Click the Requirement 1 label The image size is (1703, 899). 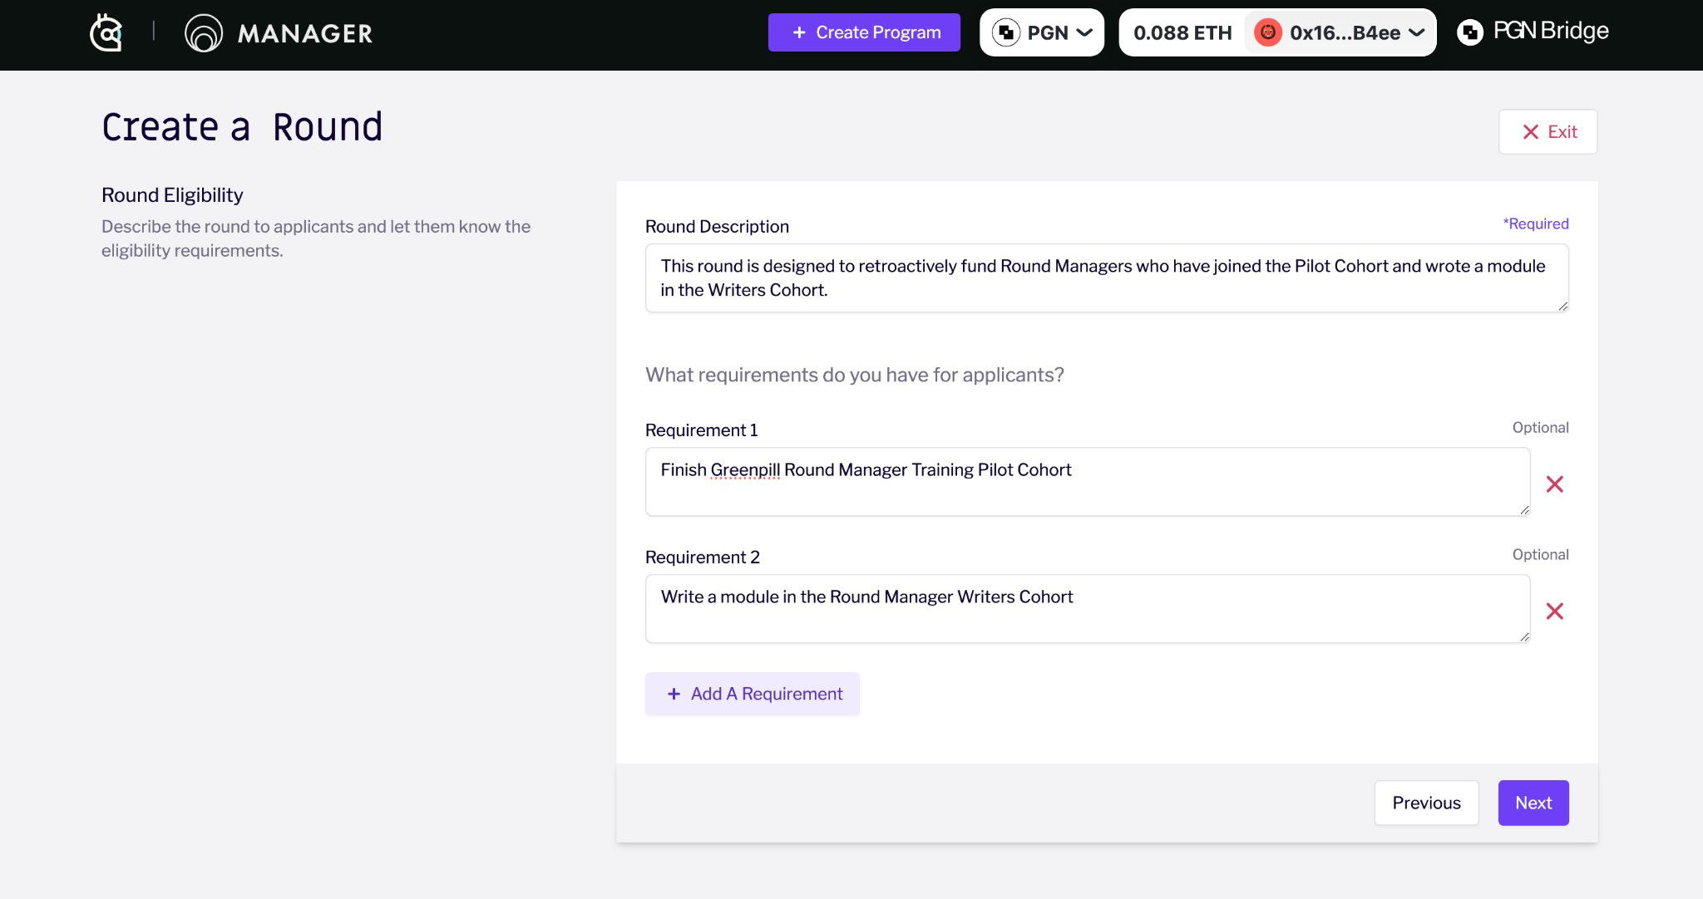[702, 430]
